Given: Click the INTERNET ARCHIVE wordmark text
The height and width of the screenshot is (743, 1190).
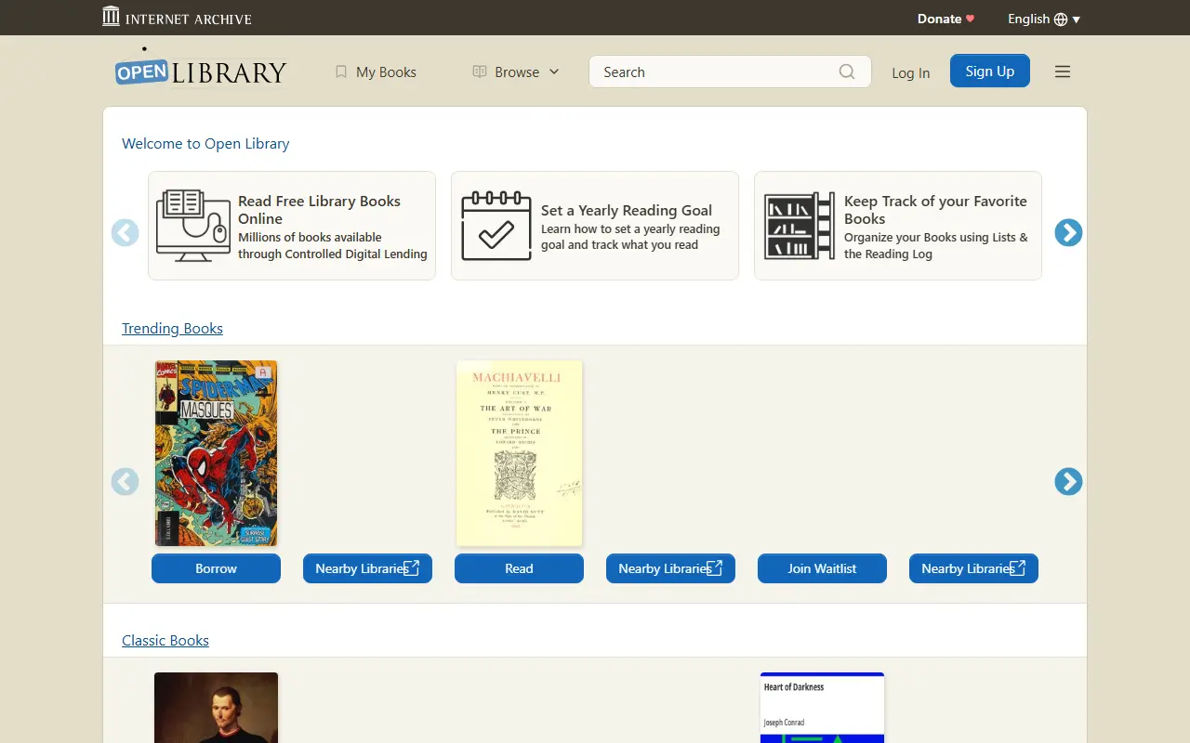Looking at the screenshot, I should 189,19.
